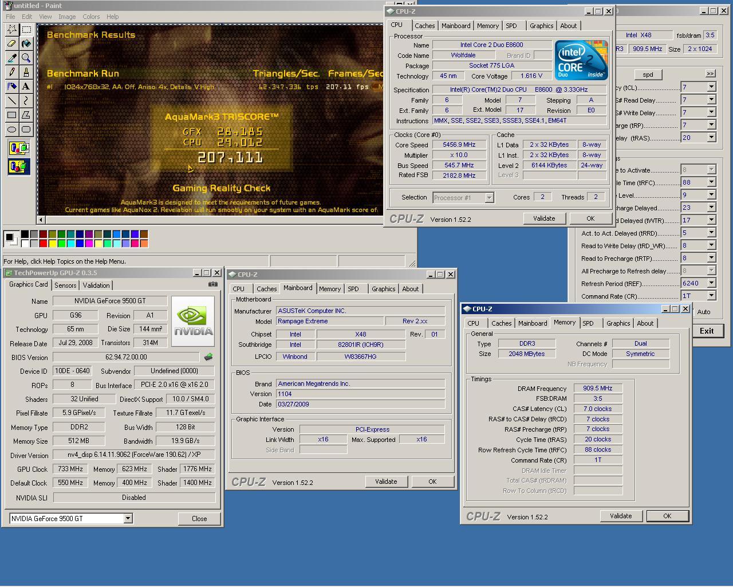
Task: Click the NVIDIA logo in GPU-Z
Action: (x=193, y=321)
